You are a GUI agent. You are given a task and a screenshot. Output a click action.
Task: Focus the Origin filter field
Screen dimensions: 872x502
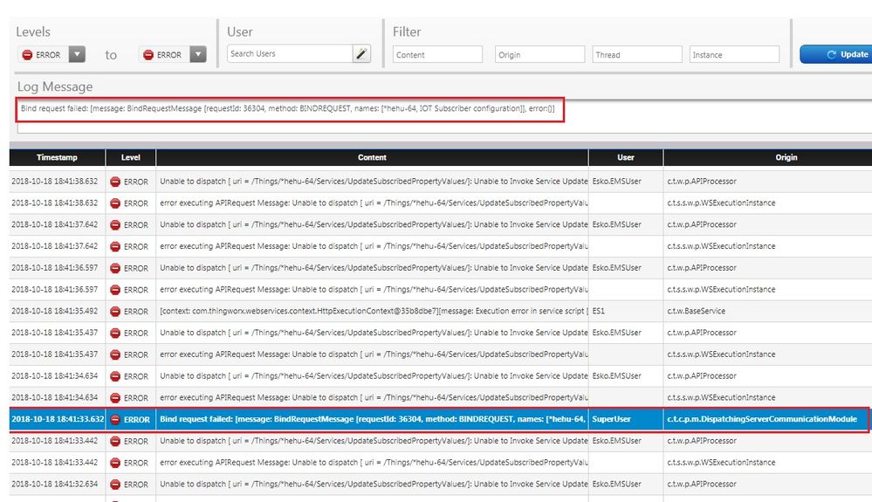pyautogui.click(x=539, y=54)
